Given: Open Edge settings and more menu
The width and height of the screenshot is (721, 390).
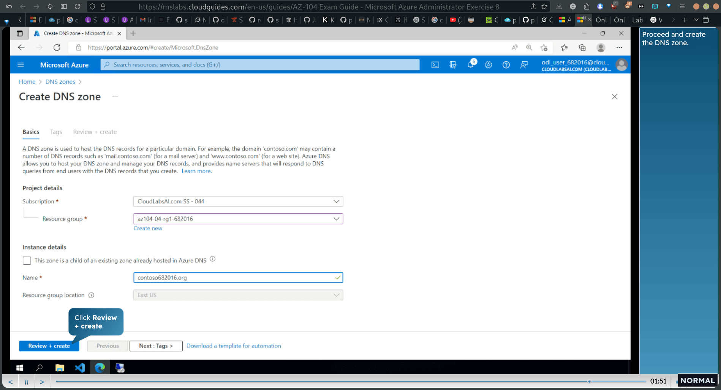Looking at the screenshot, I should pos(619,47).
